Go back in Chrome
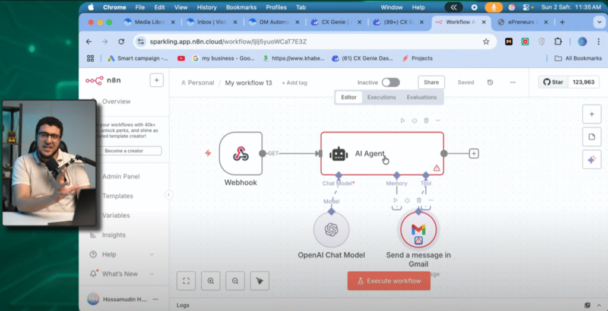The width and height of the screenshot is (608, 311). pyautogui.click(x=89, y=42)
